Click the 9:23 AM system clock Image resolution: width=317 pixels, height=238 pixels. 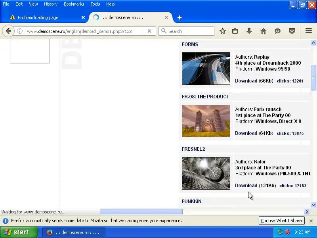302,232
